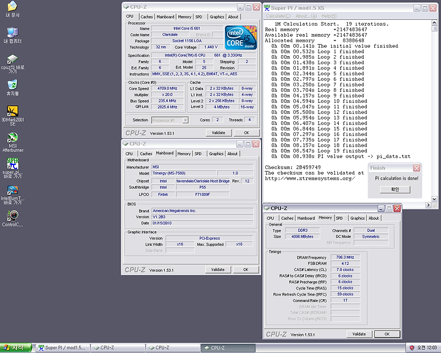441x353 pixels.
Task: Open the My Documents desktop icon
Action: [12, 9]
